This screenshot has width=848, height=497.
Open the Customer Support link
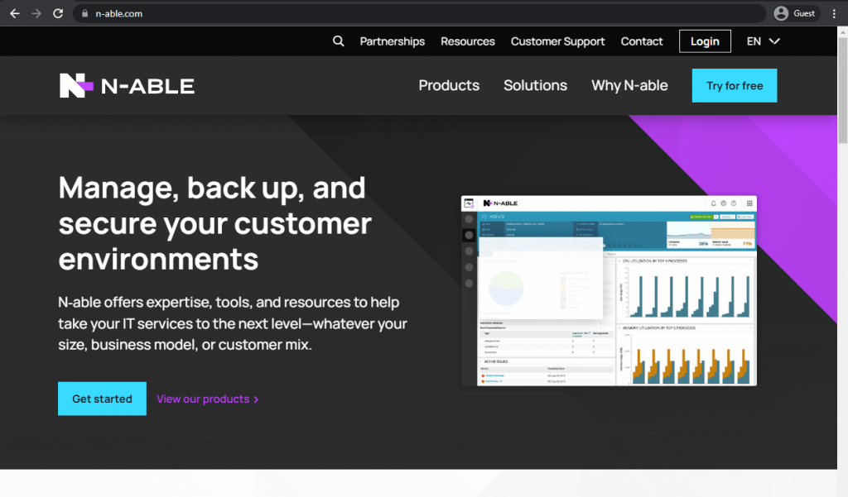[x=557, y=41]
